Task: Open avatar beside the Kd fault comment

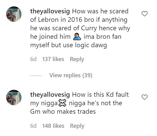Action: pyautogui.click(x=13, y=97)
